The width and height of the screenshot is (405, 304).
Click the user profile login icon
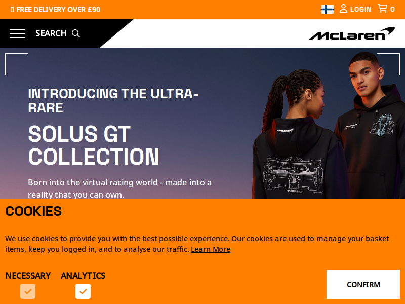click(343, 9)
